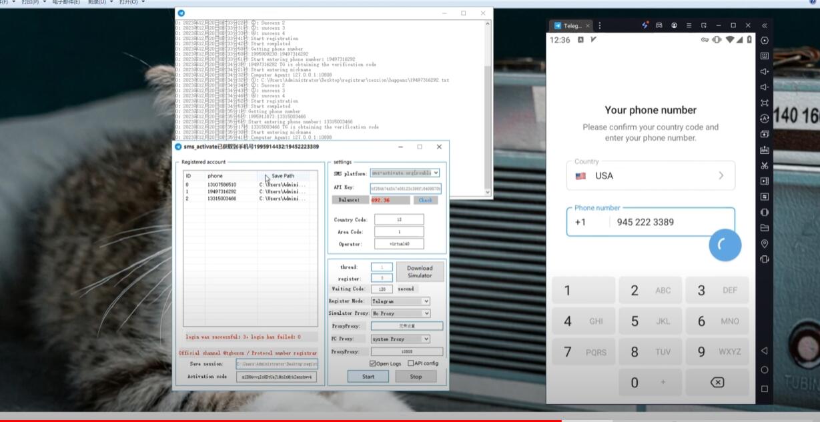
Task: Click the Check balance button
Action: click(425, 200)
